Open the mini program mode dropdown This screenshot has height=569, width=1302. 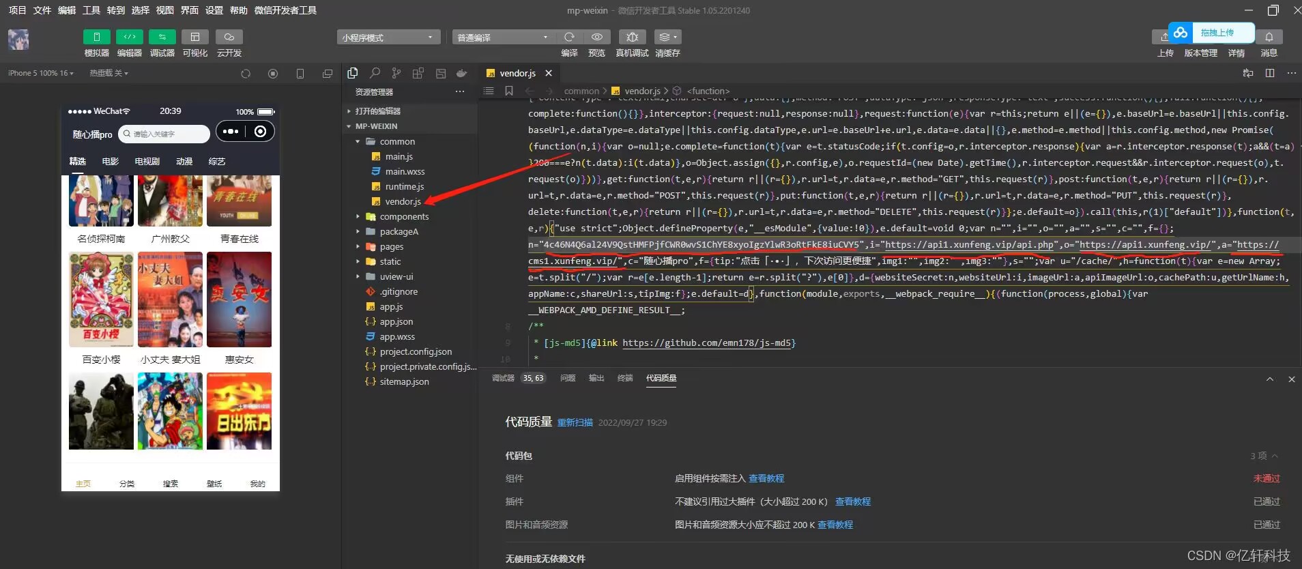[388, 38]
